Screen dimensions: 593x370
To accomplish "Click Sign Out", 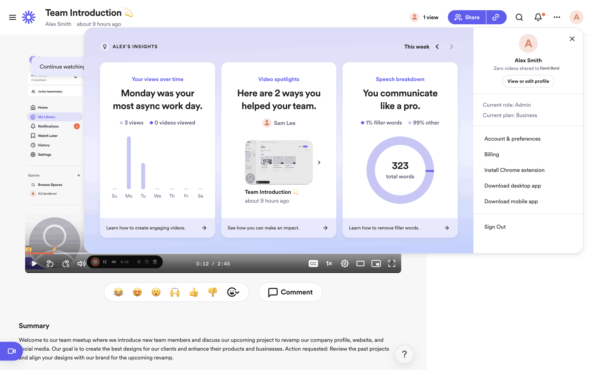I will [x=495, y=227].
